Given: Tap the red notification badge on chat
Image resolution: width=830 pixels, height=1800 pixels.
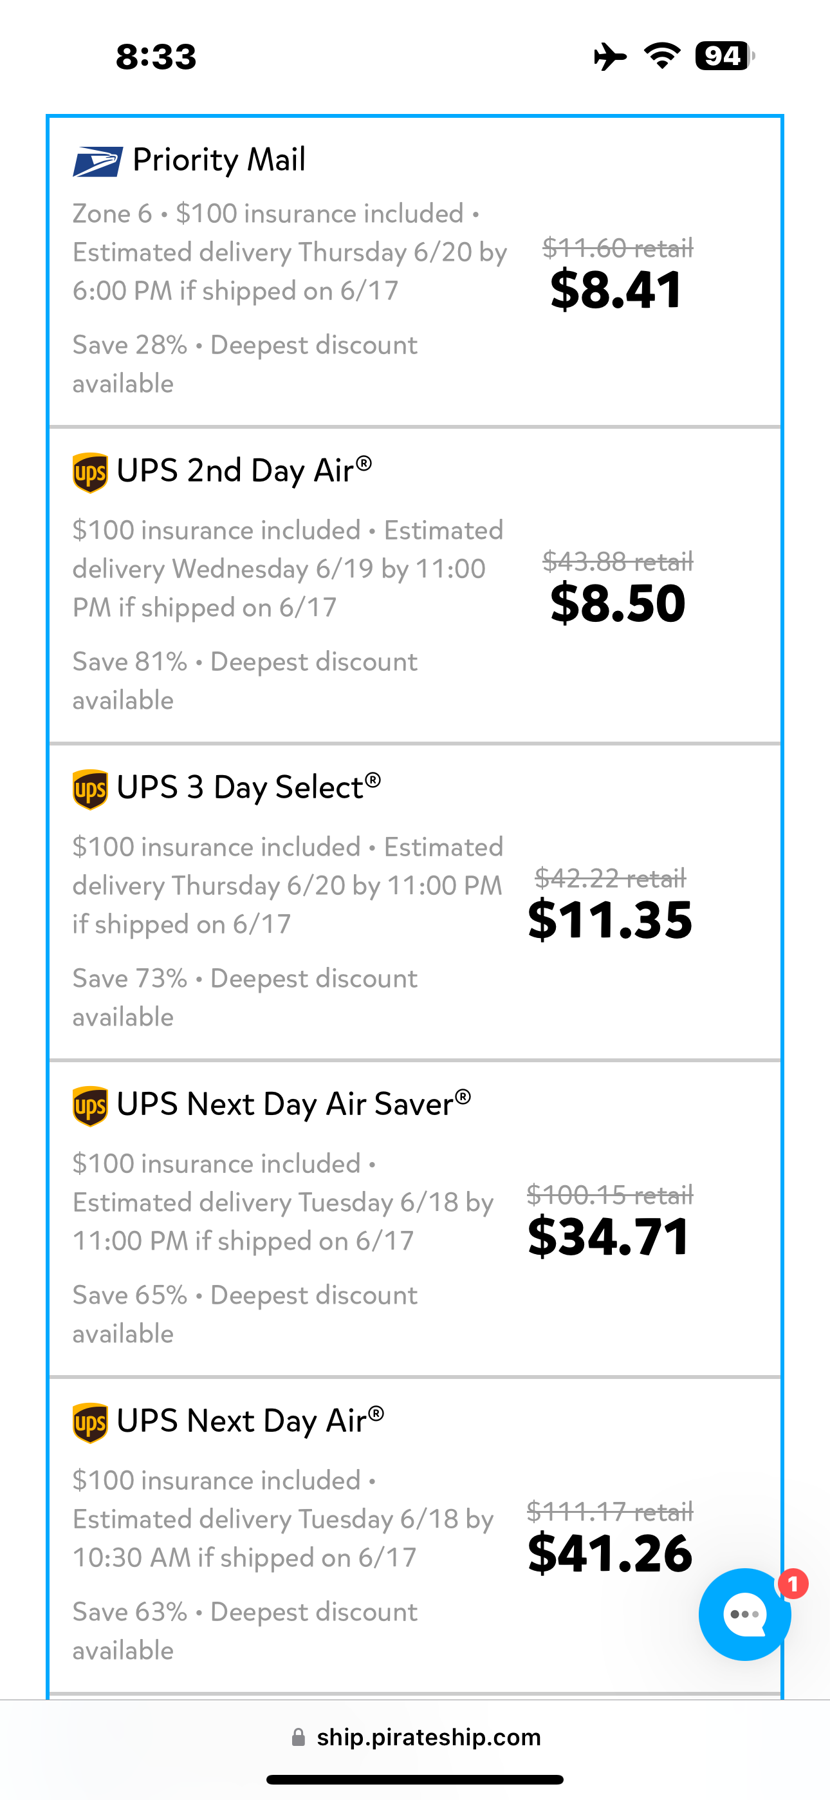Looking at the screenshot, I should click(x=793, y=1584).
